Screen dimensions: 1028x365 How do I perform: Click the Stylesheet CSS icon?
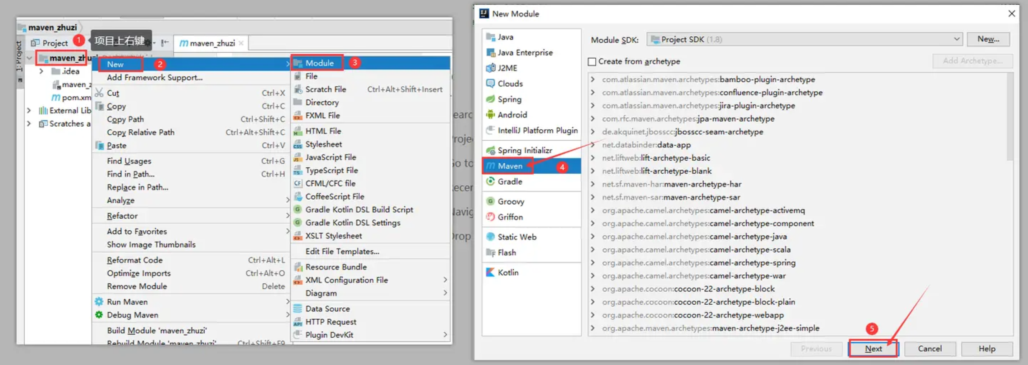pyautogui.click(x=298, y=144)
